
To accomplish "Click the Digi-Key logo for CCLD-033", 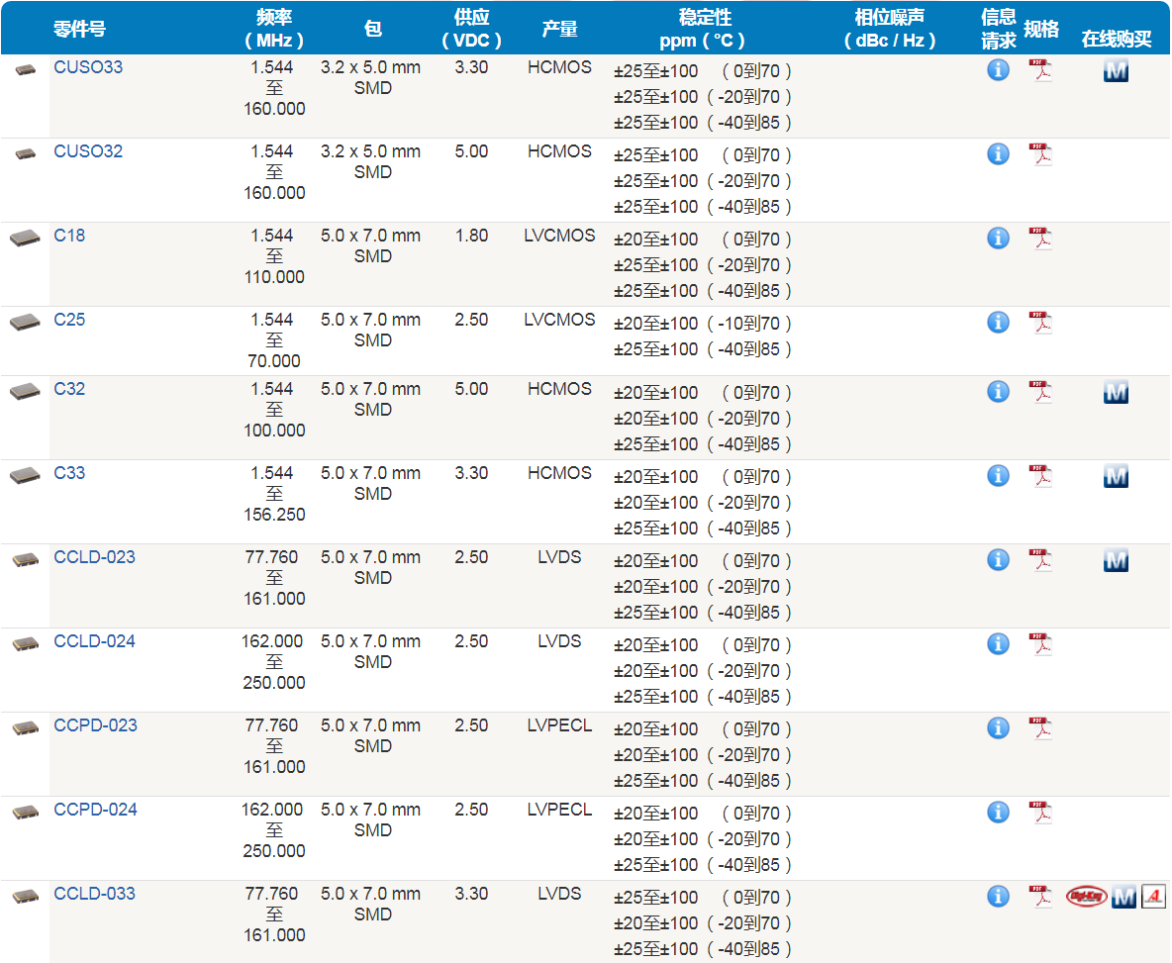I will (x=1086, y=897).
